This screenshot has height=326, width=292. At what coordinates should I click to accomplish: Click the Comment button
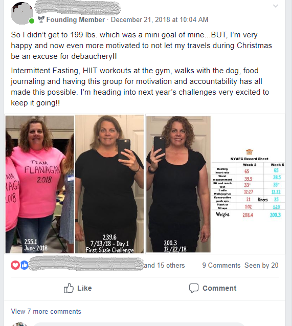pyautogui.click(x=213, y=288)
